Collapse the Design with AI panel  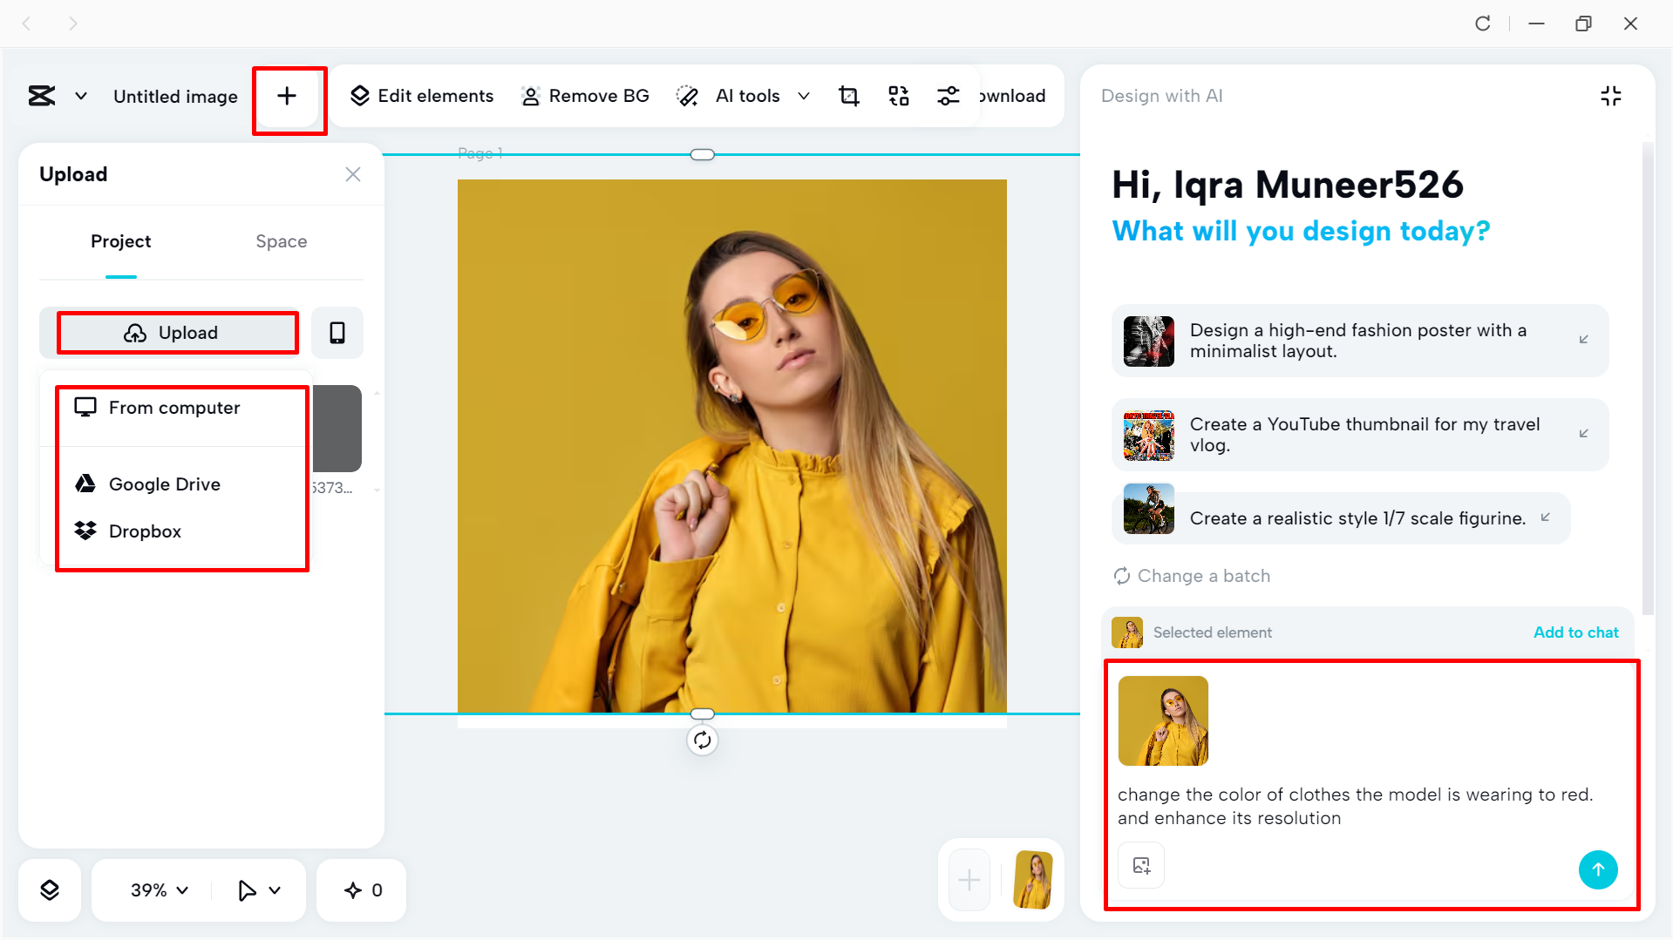coord(1610,96)
